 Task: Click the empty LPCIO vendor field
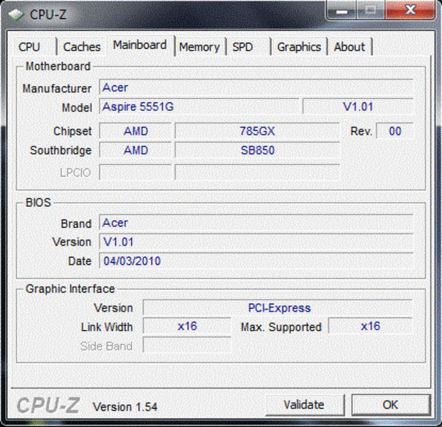click(135, 172)
